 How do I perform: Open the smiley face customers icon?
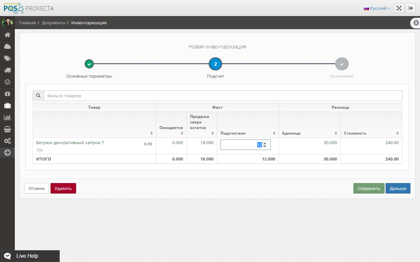pyautogui.click(x=7, y=82)
